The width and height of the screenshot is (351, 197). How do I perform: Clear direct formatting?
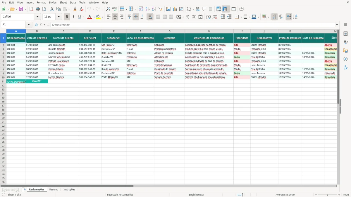81,9
